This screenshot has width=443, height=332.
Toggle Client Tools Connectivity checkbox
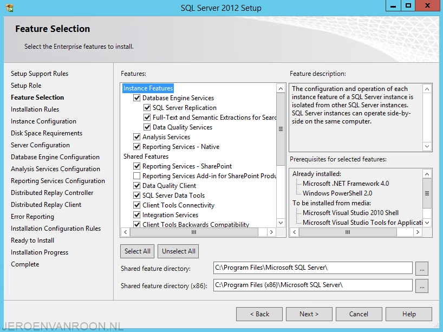coord(136,205)
